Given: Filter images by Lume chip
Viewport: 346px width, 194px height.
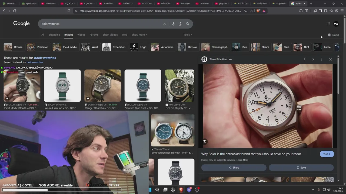Looking at the screenshot, I should [323, 47].
